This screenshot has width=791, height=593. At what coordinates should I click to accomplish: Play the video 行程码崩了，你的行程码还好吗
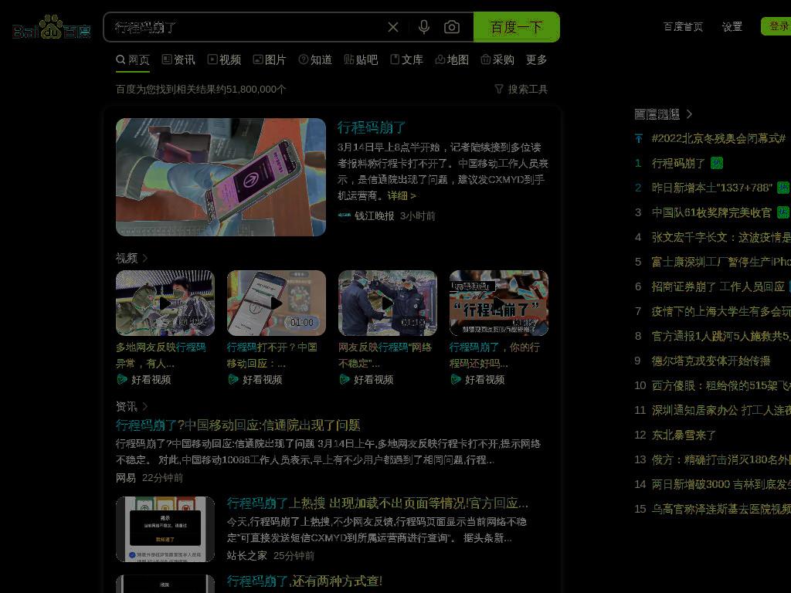[x=499, y=303]
